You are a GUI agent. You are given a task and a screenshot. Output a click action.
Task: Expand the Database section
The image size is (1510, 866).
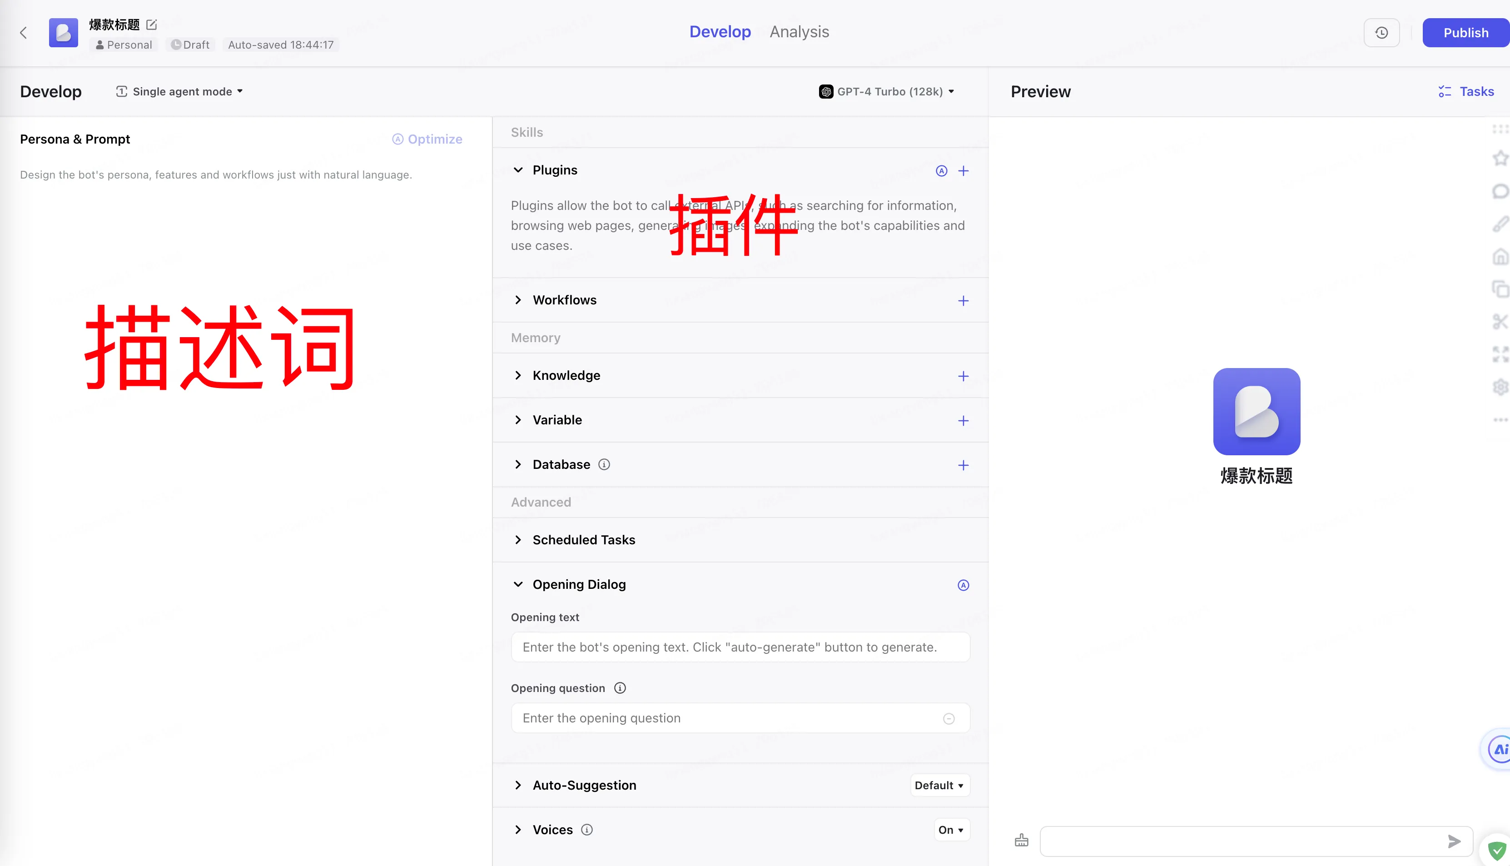click(x=518, y=464)
